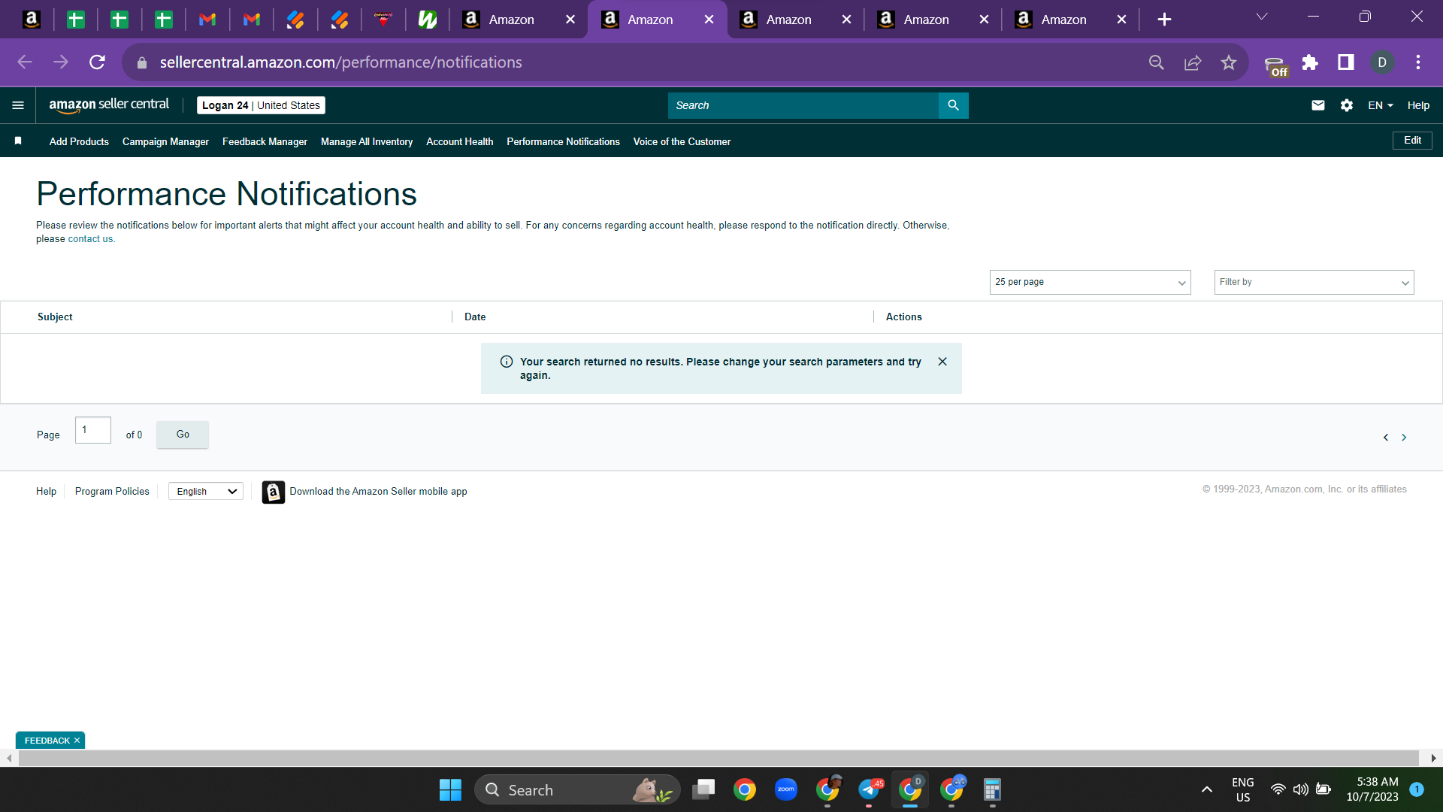Toggle the browser side panel icon

1346,62
